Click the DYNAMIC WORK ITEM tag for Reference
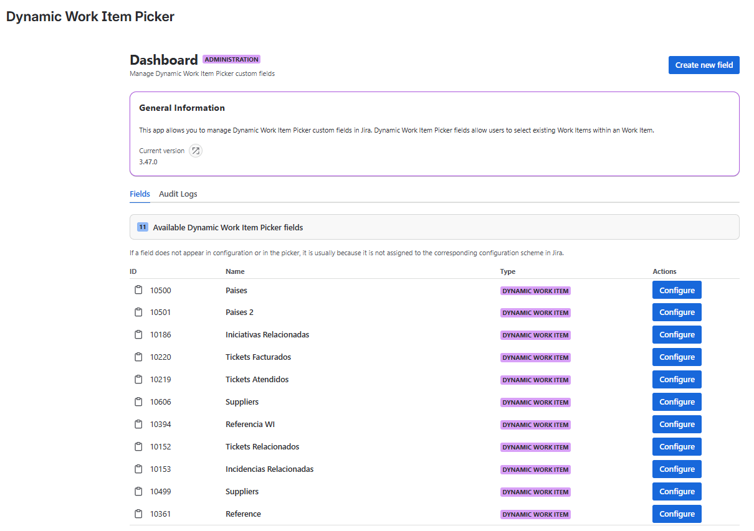Screen dimensions: 754x531 [x=535, y=515]
